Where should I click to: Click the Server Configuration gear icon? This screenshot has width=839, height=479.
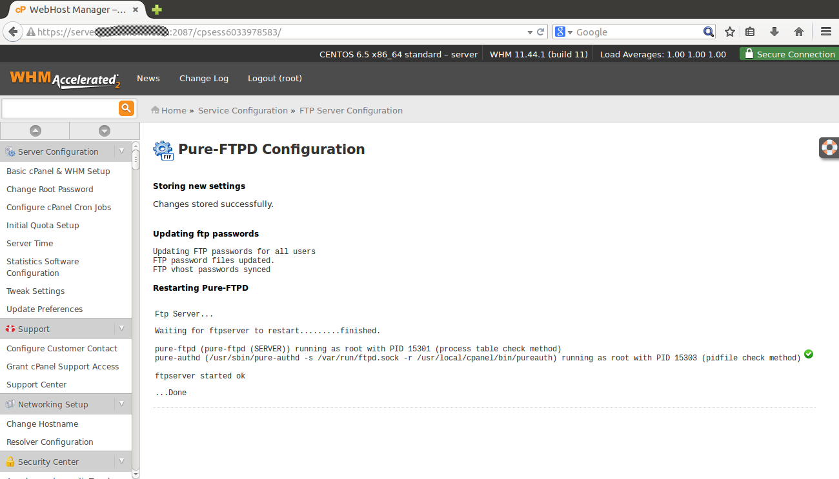point(10,152)
